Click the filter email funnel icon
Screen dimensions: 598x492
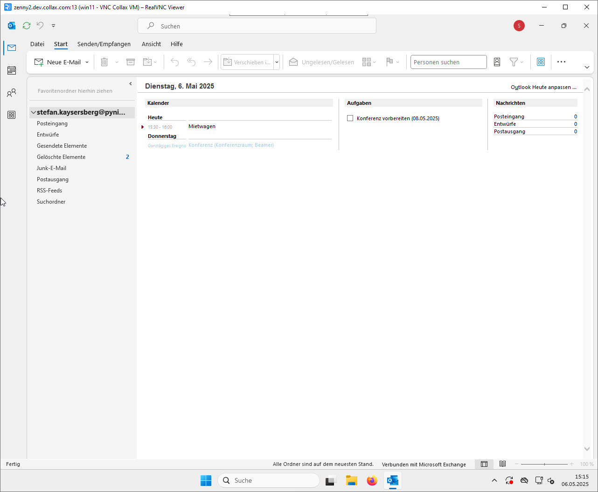point(514,62)
